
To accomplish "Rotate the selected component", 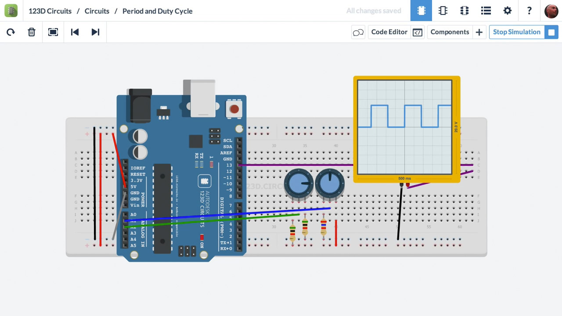I will [11, 32].
